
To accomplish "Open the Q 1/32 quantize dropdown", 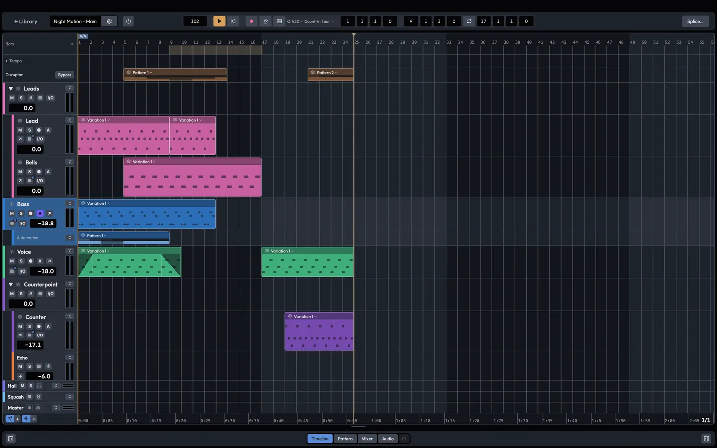I will pyautogui.click(x=295, y=21).
